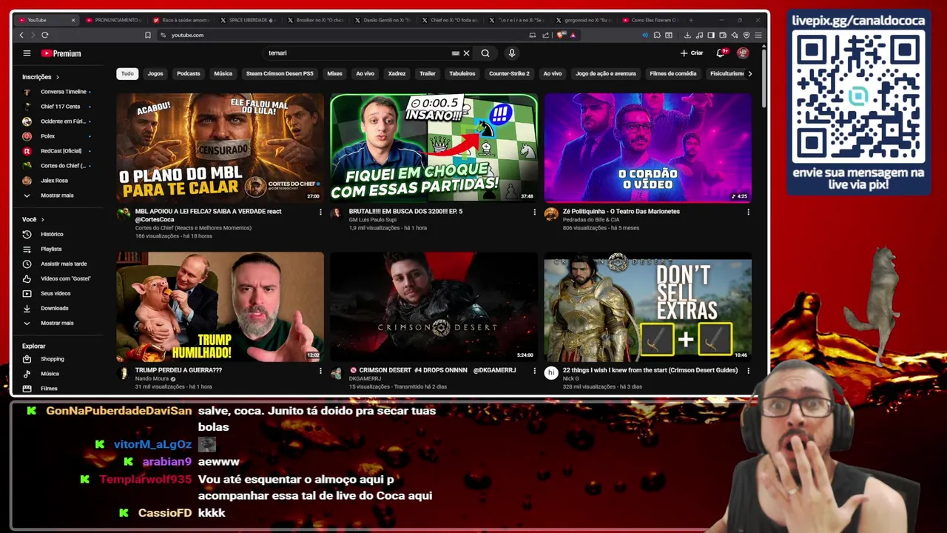Screen dimensions: 947x533
Task: Open the Você section chevron
Action: point(42,219)
